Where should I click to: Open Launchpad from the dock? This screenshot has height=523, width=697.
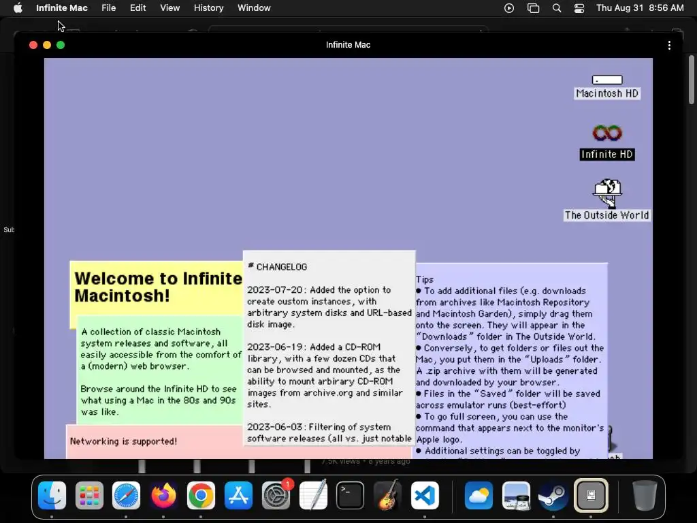coord(89,495)
